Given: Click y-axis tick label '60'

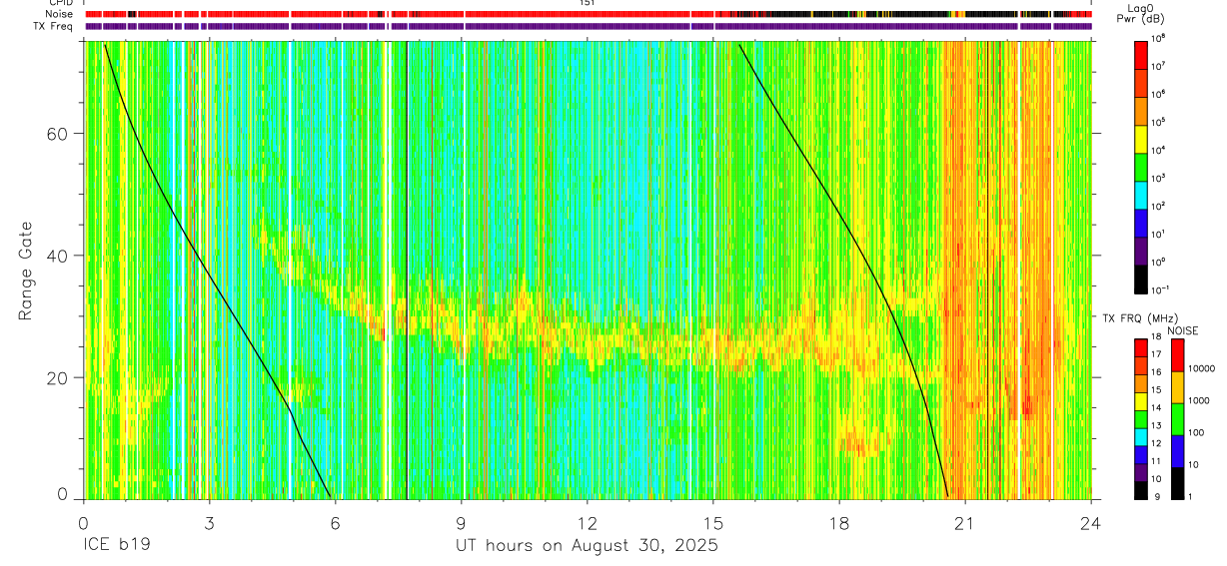Looking at the screenshot, I should pyautogui.click(x=59, y=134).
